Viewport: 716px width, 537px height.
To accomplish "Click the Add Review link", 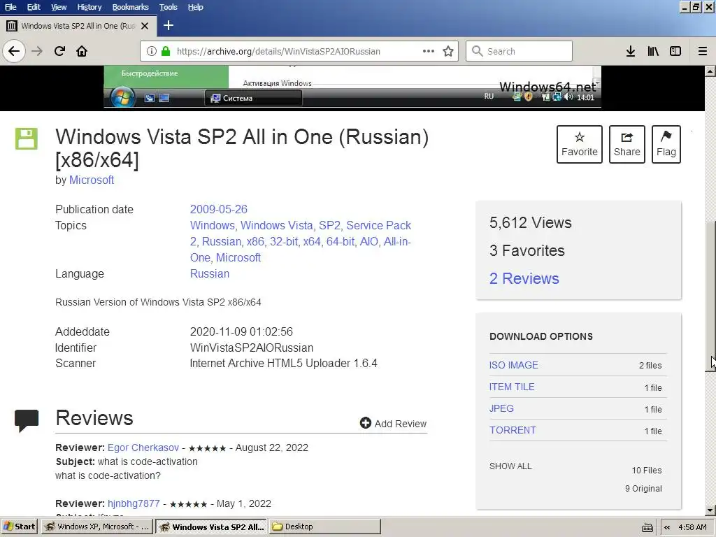I will tap(401, 424).
